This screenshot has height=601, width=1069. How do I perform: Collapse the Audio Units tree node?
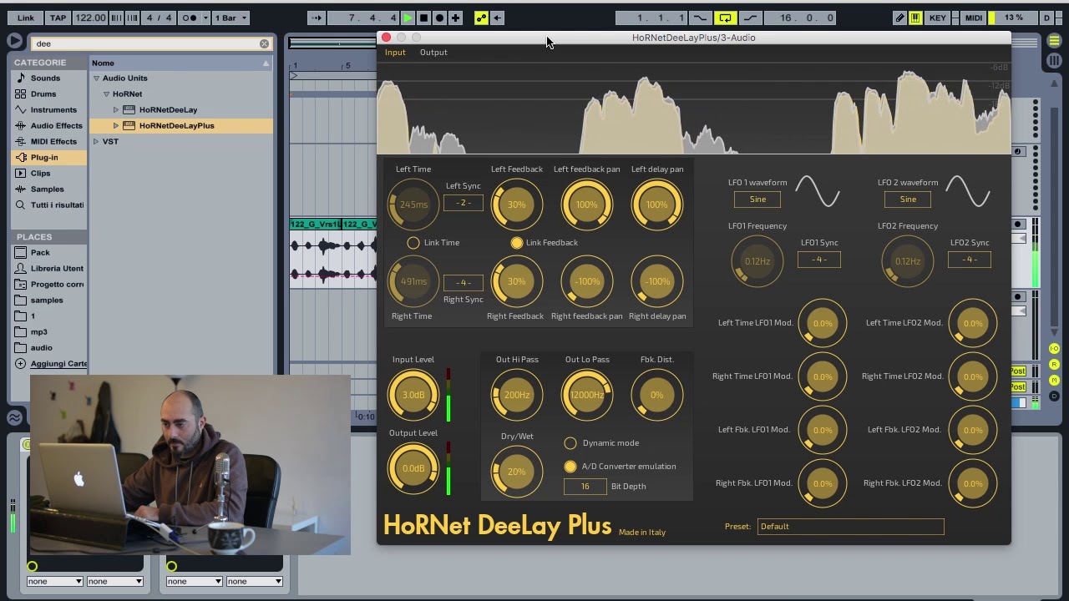click(x=96, y=78)
